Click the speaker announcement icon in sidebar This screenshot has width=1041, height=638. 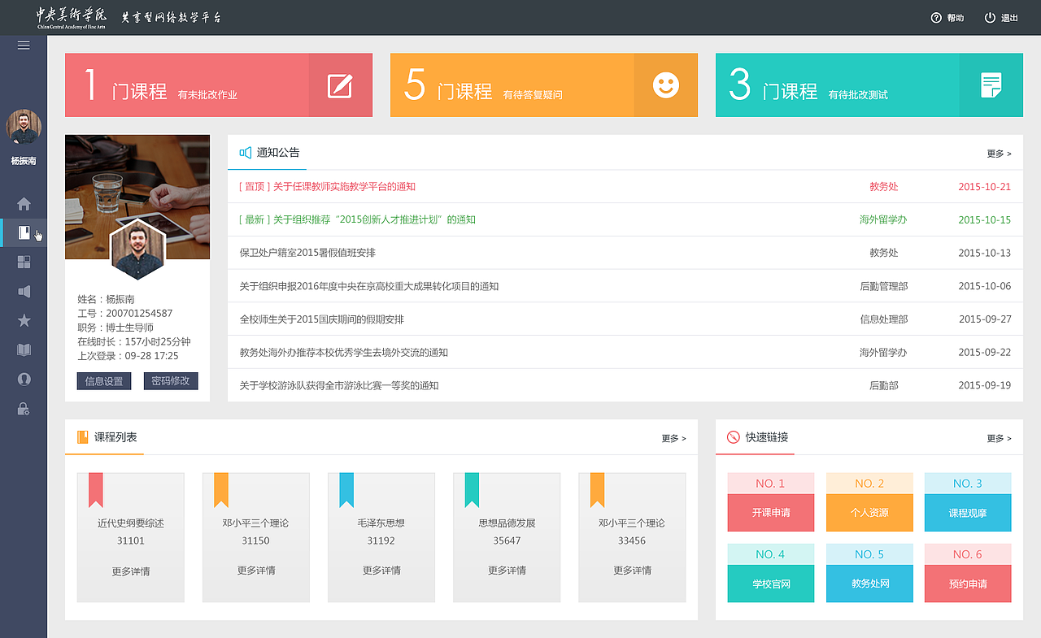click(24, 291)
